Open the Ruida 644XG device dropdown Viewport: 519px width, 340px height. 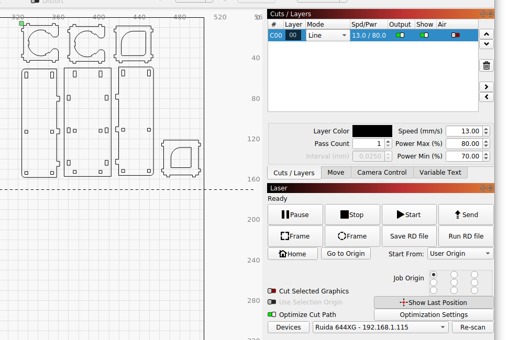[381, 327]
